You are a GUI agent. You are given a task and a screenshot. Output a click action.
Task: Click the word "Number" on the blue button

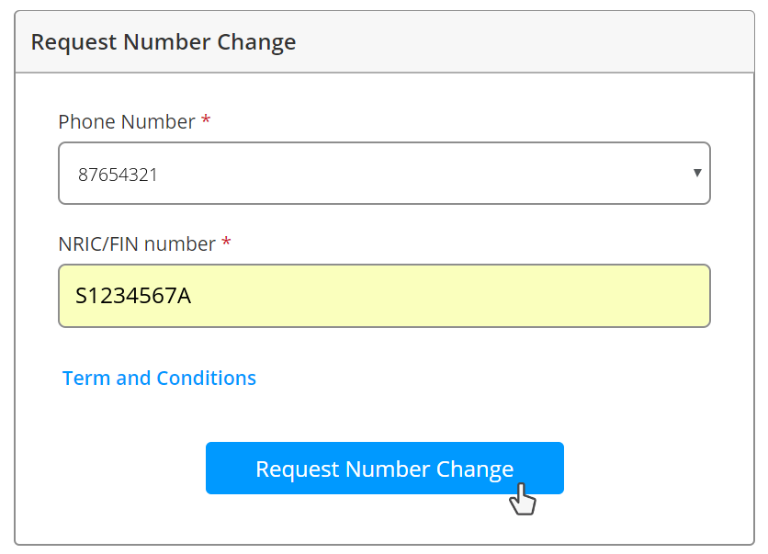pyautogui.click(x=388, y=469)
